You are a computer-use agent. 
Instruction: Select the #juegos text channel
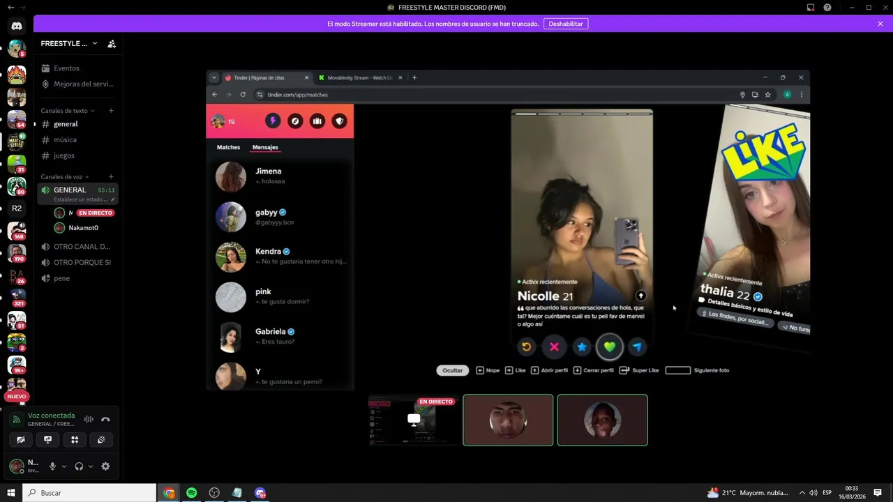tap(78, 155)
